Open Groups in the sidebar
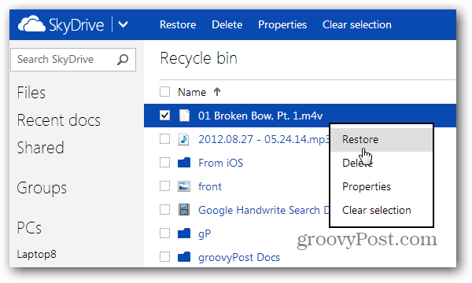The width and height of the screenshot is (472, 283). click(42, 188)
